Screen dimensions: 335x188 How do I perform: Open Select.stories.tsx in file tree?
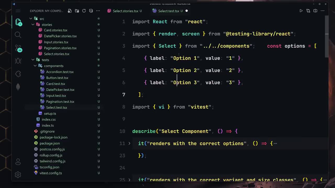(x=57, y=54)
